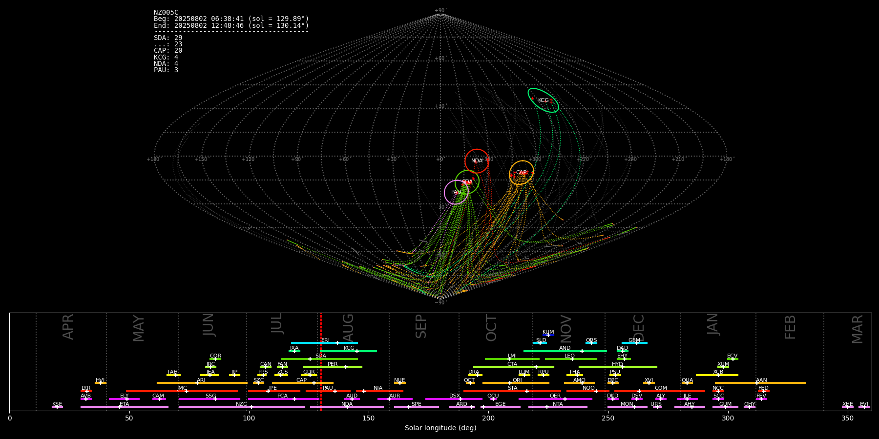The width and height of the screenshot is (879, 439).
Task: Select the LYR shower bar in the timeline
Action: coord(86,391)
